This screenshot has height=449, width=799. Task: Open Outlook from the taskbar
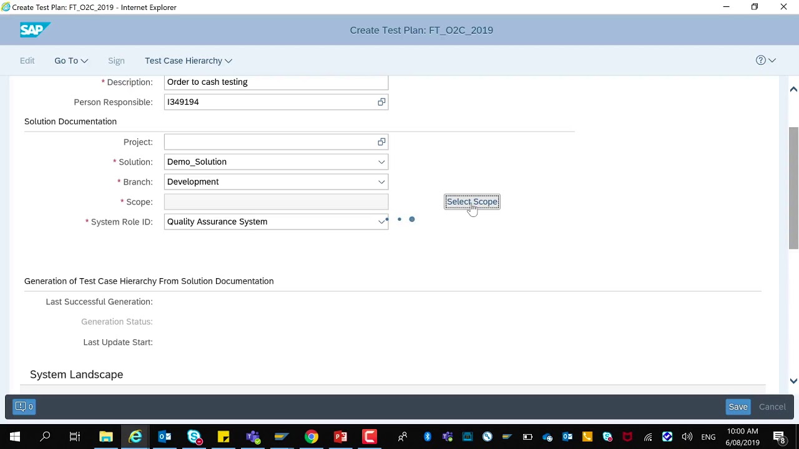(x=165, y=437)
